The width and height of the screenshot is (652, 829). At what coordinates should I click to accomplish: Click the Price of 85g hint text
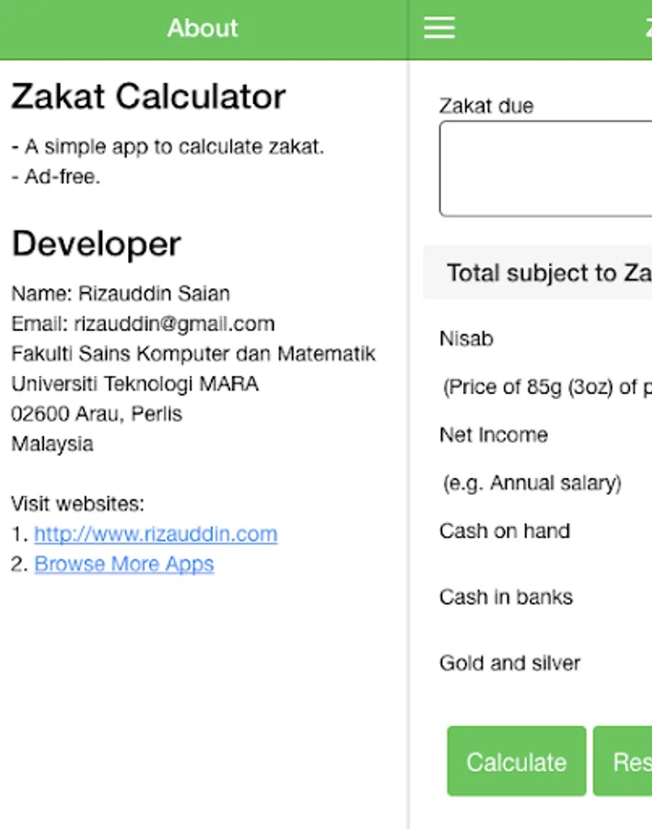click(x=546, y=387)
